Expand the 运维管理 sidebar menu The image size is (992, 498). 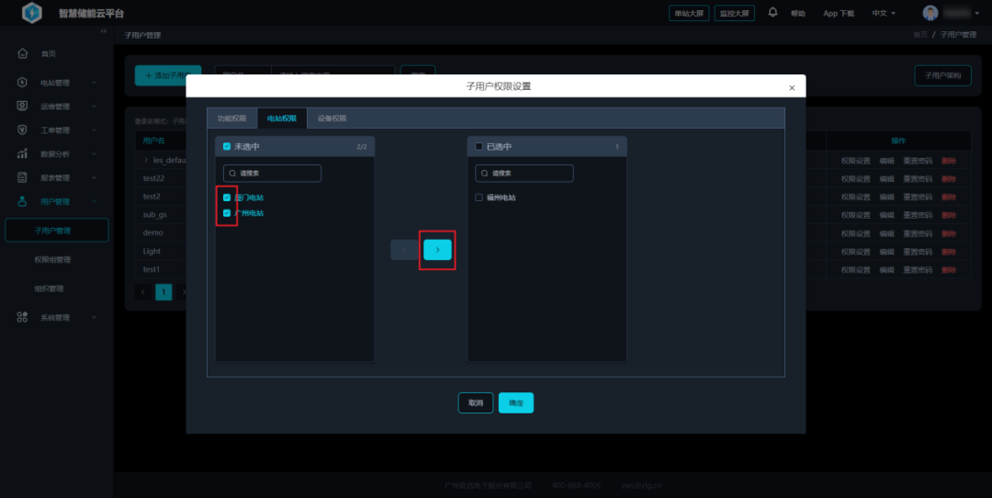click(x=55, y=106)
